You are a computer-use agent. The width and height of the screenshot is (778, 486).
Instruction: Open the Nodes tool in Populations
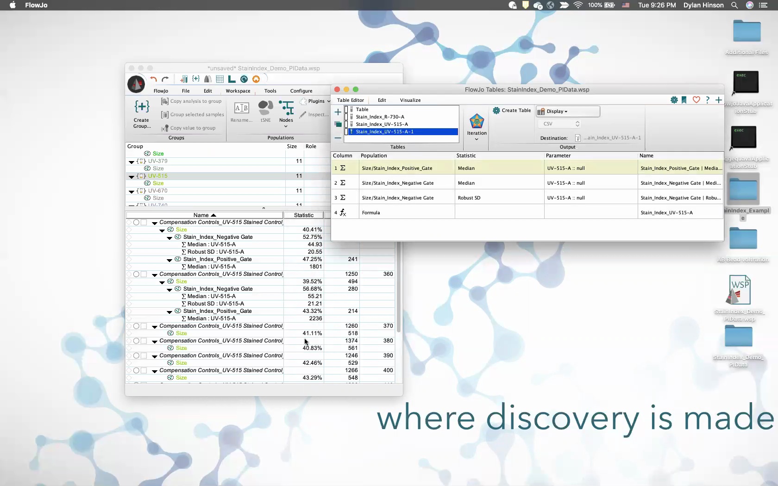pyautogui.click(x=286, y=112)
